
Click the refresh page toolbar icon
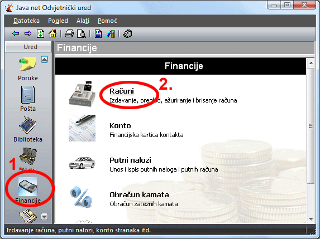pos(40,33)
